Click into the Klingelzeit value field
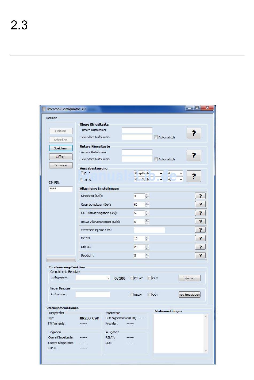 [x=139, y=196]
